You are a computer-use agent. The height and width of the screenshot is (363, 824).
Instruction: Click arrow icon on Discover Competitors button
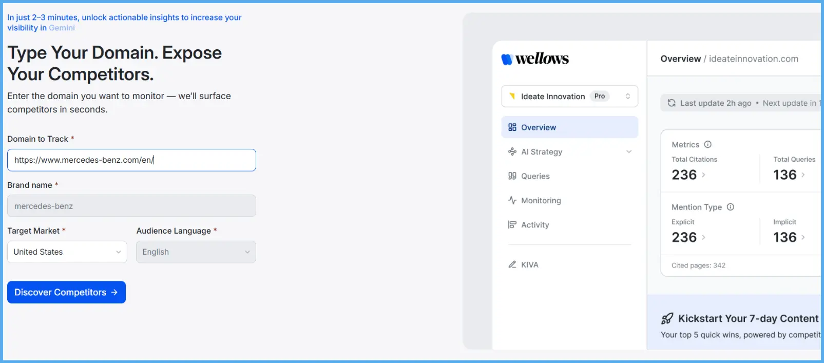(114, 292)
